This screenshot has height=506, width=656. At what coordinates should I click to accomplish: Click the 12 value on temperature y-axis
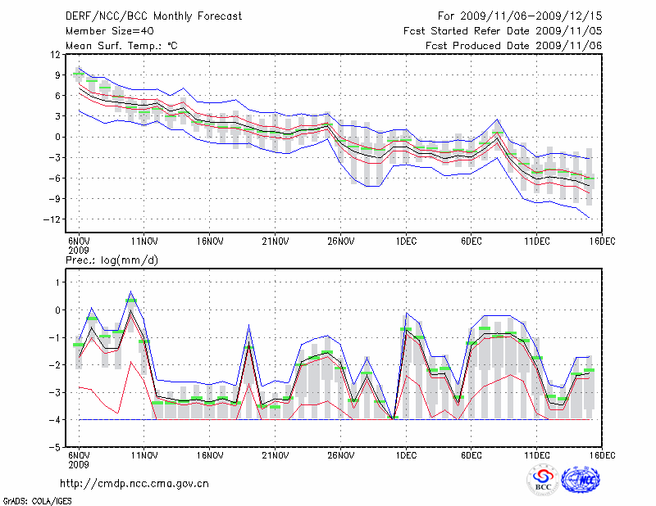[x=56, y=55]
